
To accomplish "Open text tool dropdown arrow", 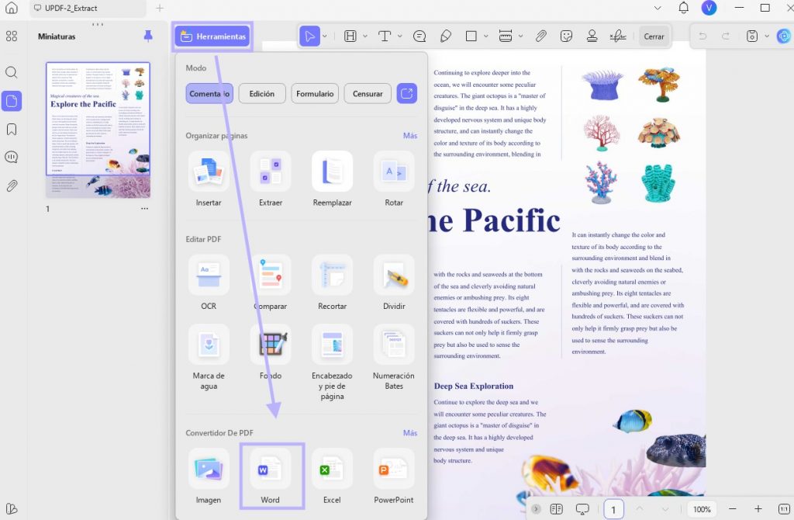I will [x=399, y=36].
